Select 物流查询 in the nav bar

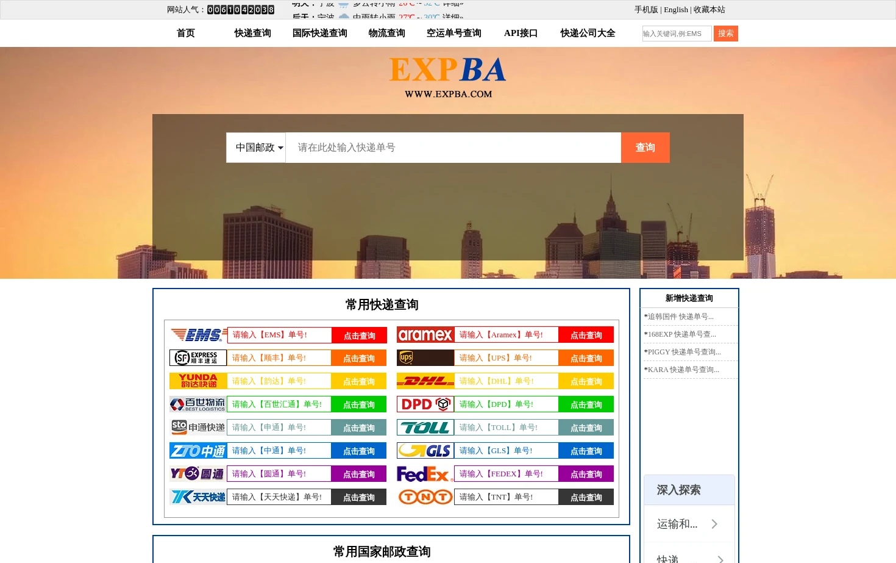387,33
